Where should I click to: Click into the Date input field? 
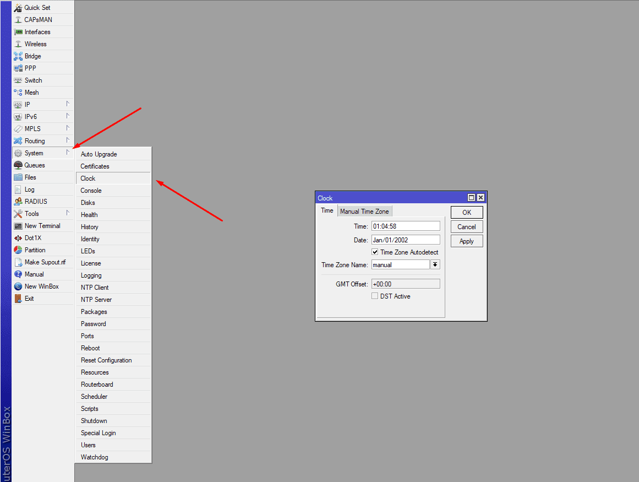coord(406,240)
